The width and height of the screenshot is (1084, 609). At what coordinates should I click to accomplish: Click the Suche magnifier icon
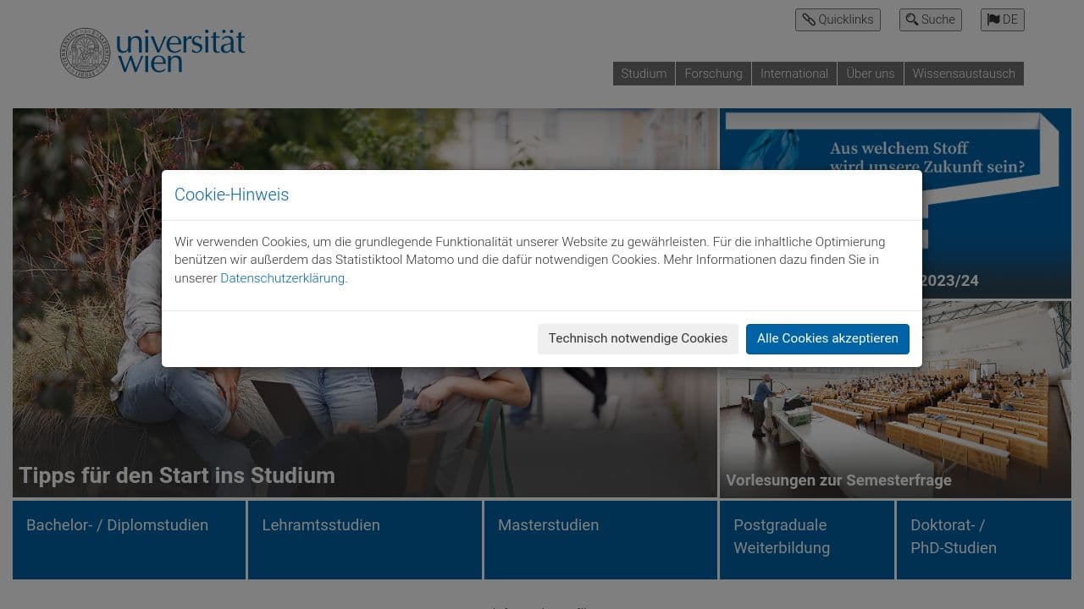(x=912, y=19)
